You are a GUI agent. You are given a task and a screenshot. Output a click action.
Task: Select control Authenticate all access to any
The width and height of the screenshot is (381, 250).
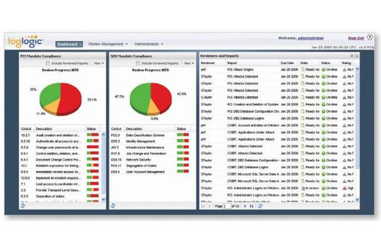(x=60, y=141)
